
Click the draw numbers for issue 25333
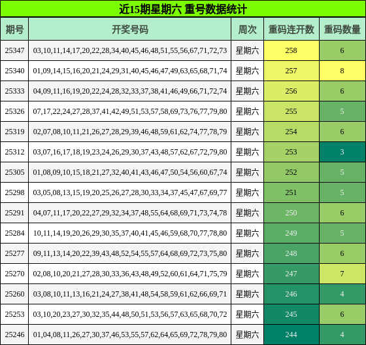point(130,91)
